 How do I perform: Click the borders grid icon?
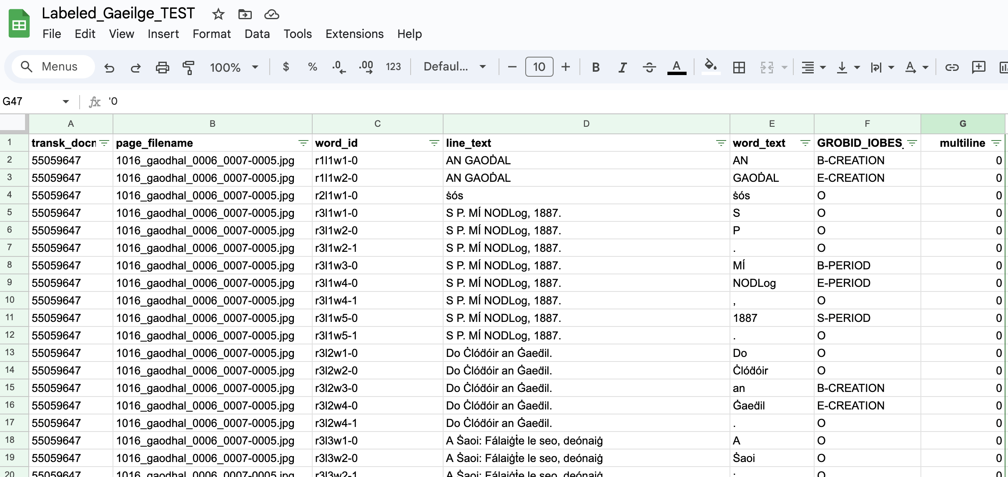coord(739,67)
